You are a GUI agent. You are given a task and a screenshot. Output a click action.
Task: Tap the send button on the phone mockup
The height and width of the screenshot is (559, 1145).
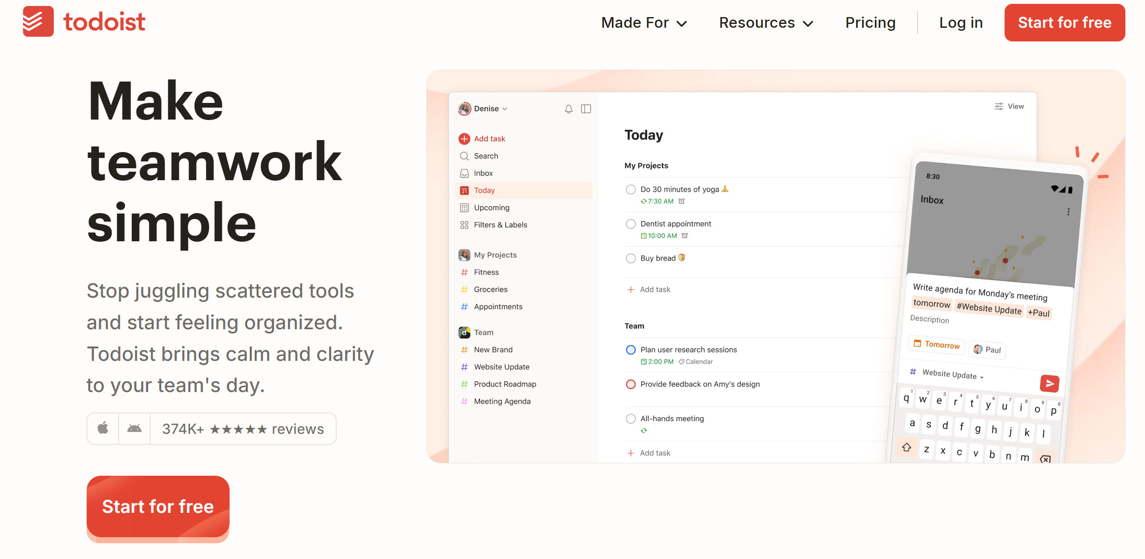click(x=1049, y=383)
